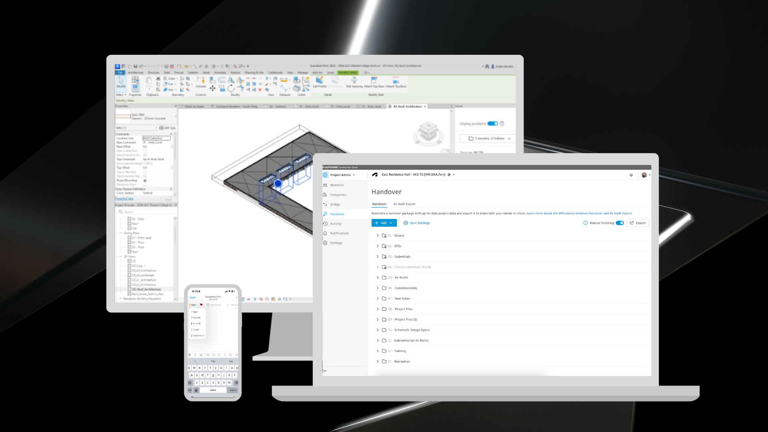768x432 pixels.
Task: Click the Sync Settings gear link
Action: tap(417, 223)
